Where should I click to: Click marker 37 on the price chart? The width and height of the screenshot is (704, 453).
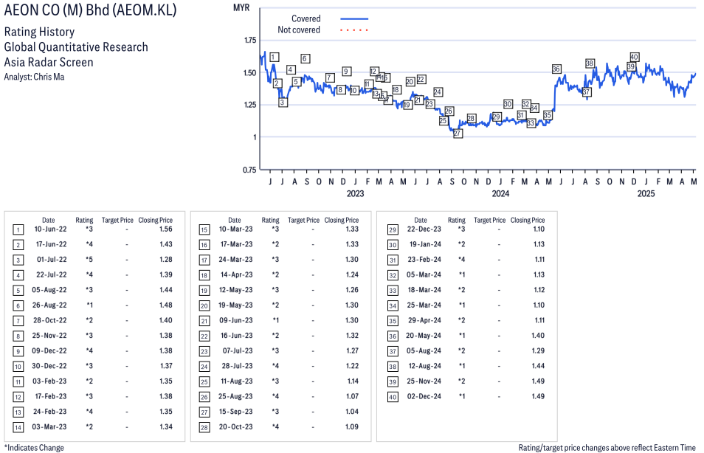point(586,92)
